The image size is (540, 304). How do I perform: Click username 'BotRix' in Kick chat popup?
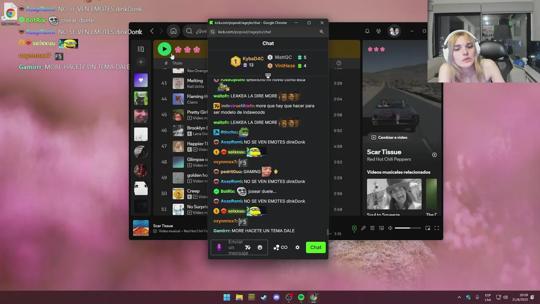(x=228, y=191)
